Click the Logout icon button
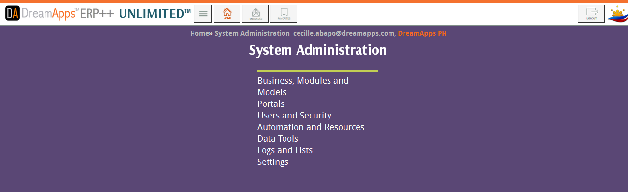 click(x=591, y=14)
